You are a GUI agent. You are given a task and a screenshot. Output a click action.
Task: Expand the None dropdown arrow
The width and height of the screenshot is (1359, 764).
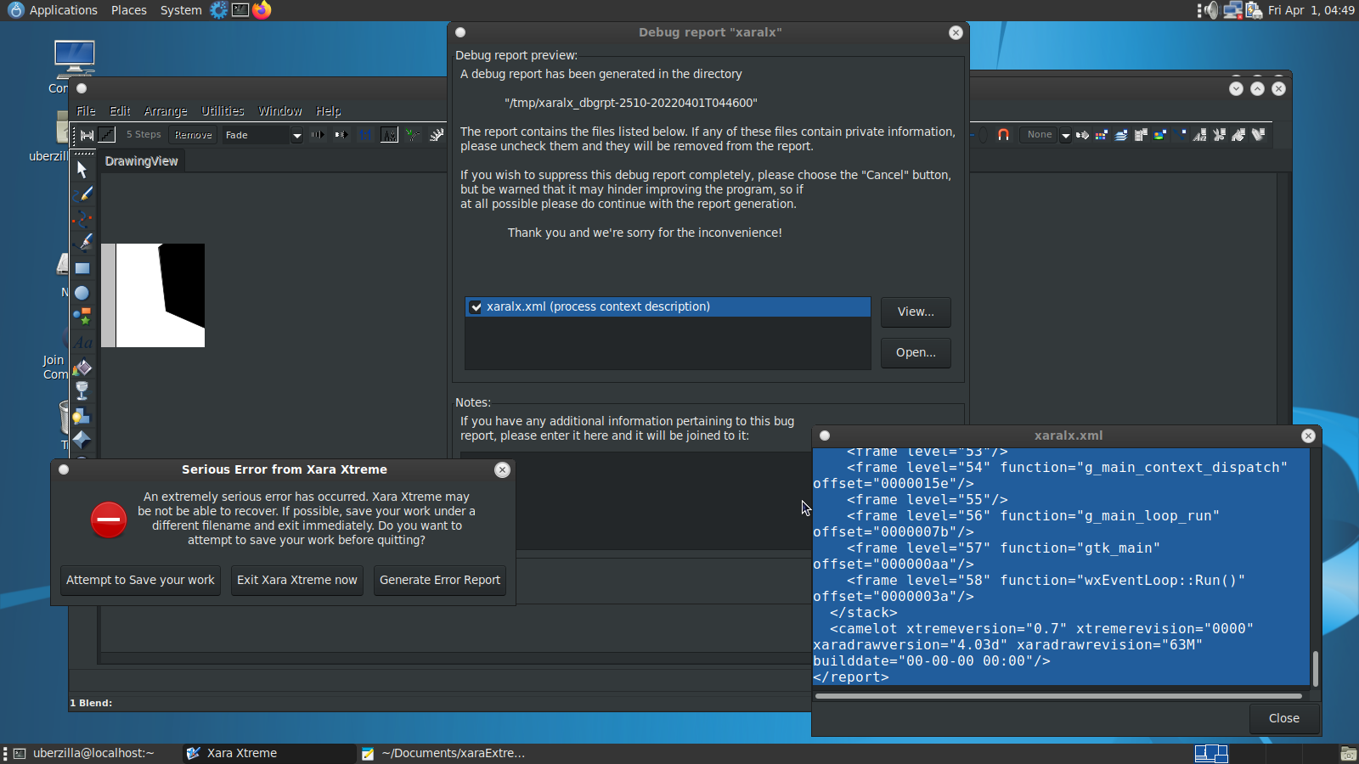pyautogui.click(x=1065, y=135)
